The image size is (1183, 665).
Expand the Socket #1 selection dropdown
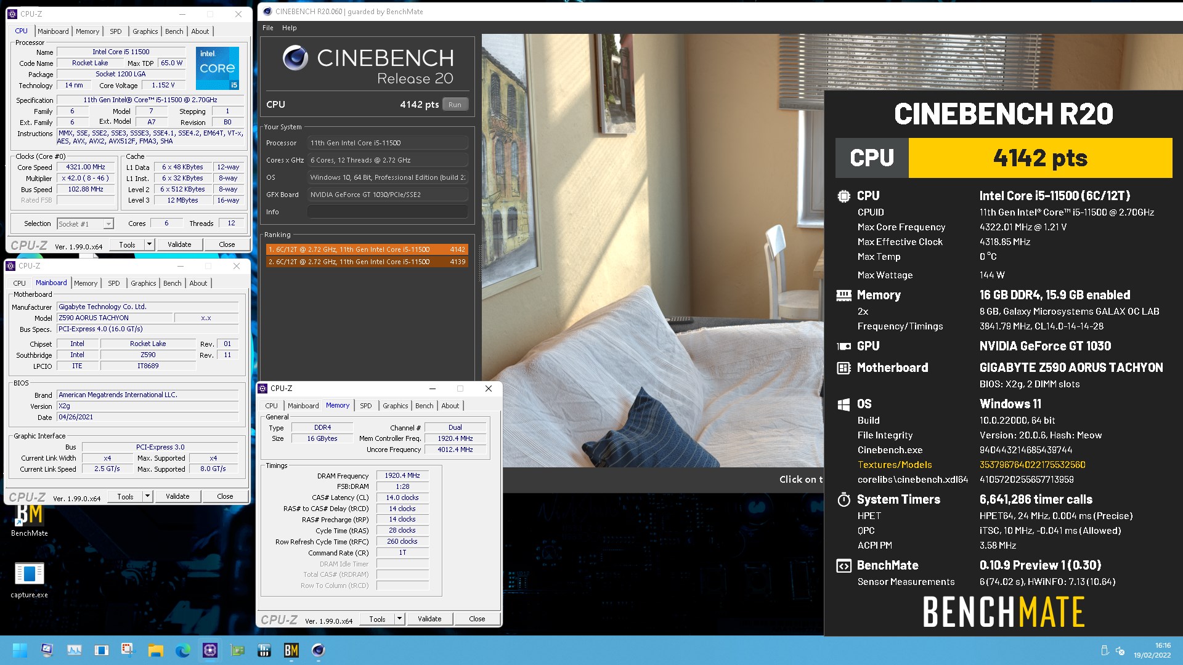108,224
